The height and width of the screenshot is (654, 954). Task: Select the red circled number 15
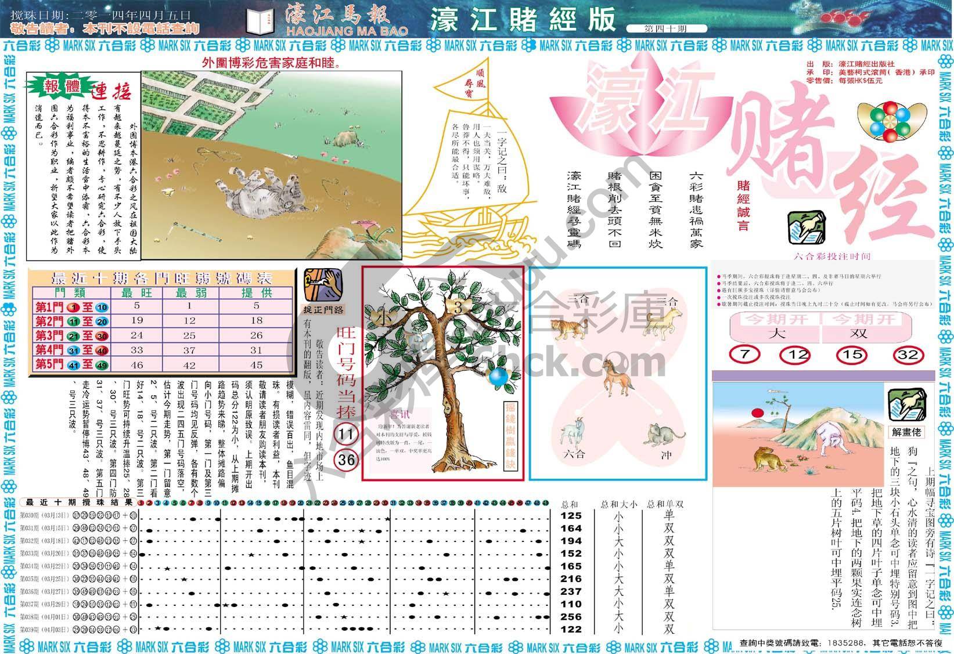pyautogui.click(x=851, y=355)
